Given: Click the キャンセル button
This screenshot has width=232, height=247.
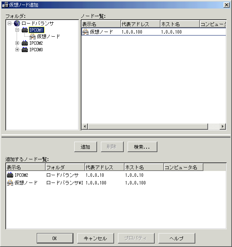Looking at the screenshot, I should click(96, 238).
